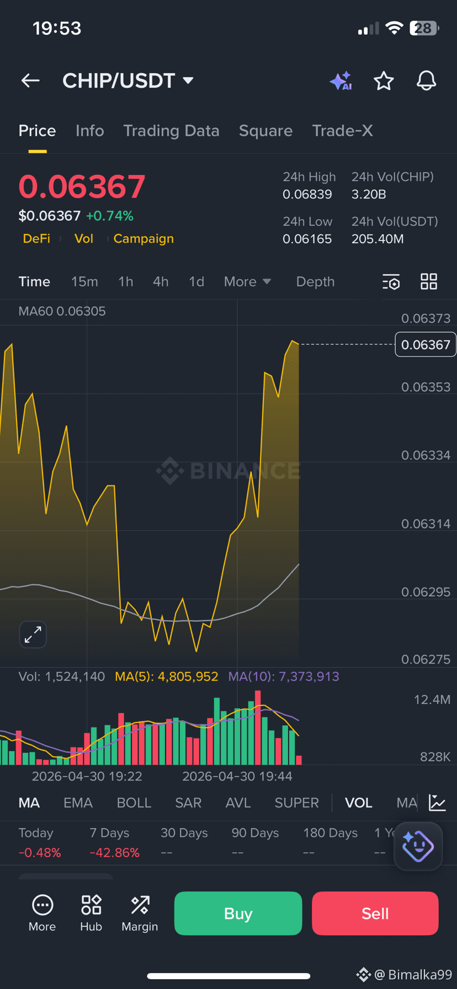Viewport: 457px width, 989px height.
Task: Tap the 24h High value 0.06839
Action: 307,194
